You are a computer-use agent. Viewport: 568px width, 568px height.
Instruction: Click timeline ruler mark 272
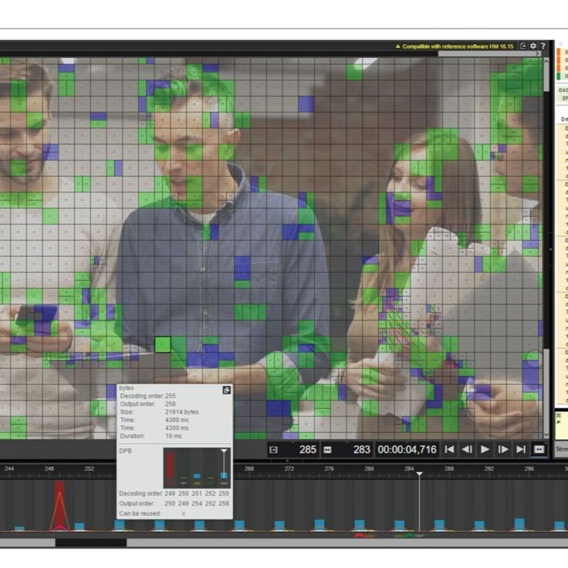[x=289, y=468]
